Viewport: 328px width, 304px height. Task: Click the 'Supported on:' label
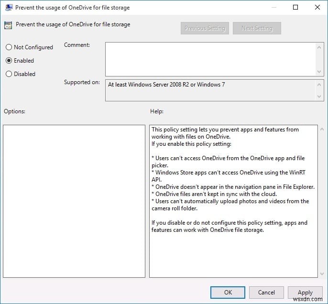(82, 82)
